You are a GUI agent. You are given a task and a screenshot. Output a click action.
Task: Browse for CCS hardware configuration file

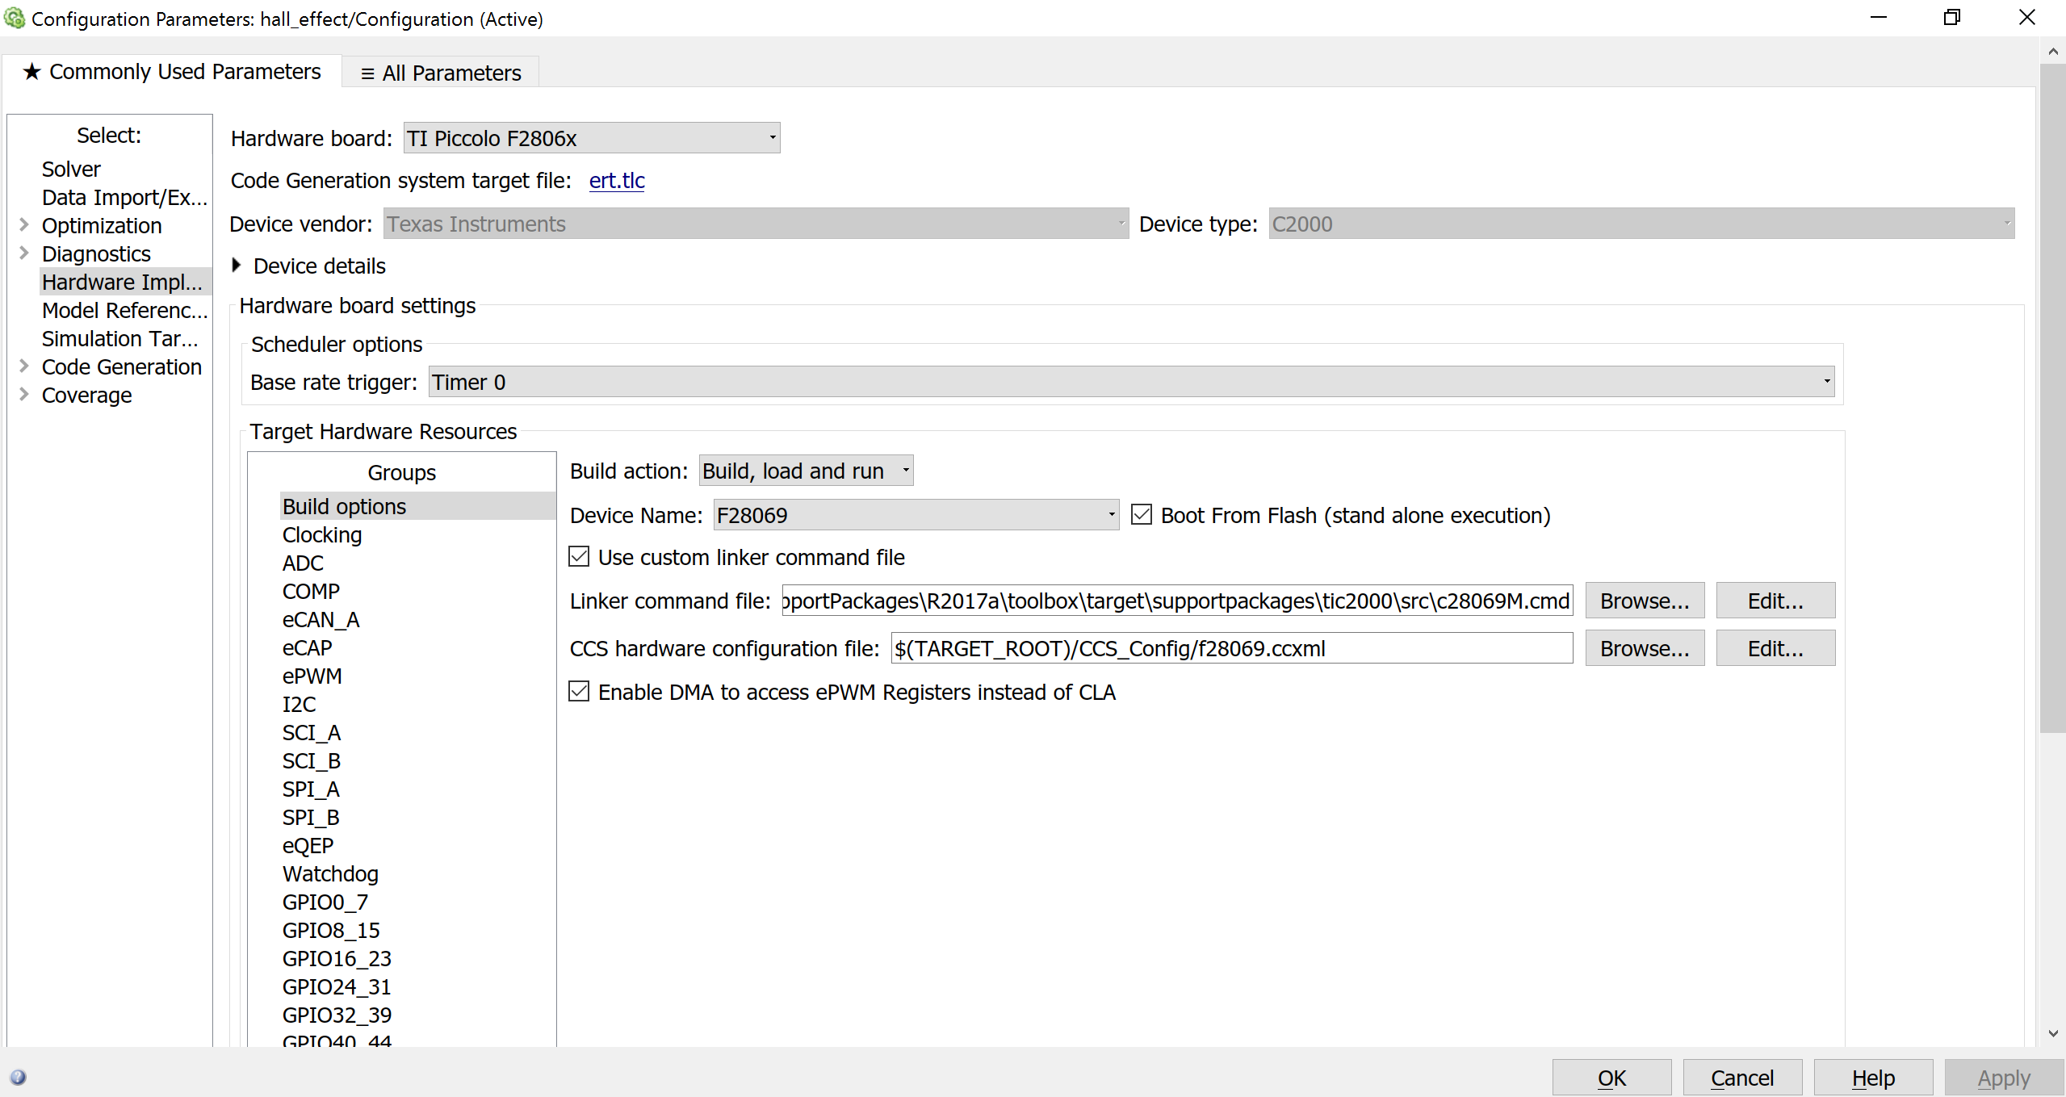(1645, 648)
